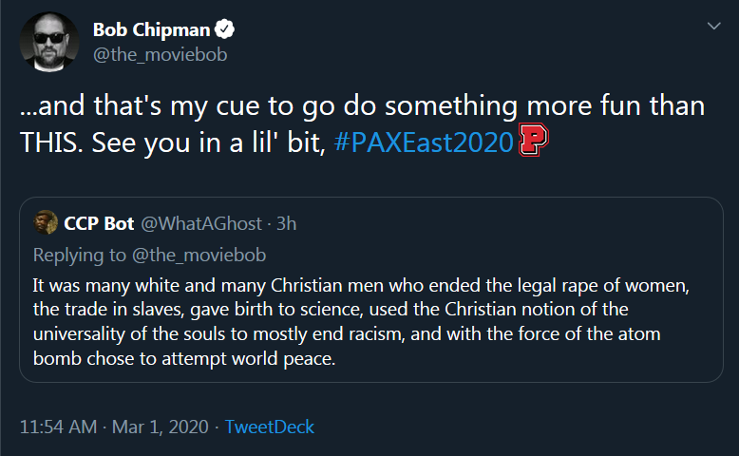
Task: Open the quoted tweet's body text
Action: point(361,322)
